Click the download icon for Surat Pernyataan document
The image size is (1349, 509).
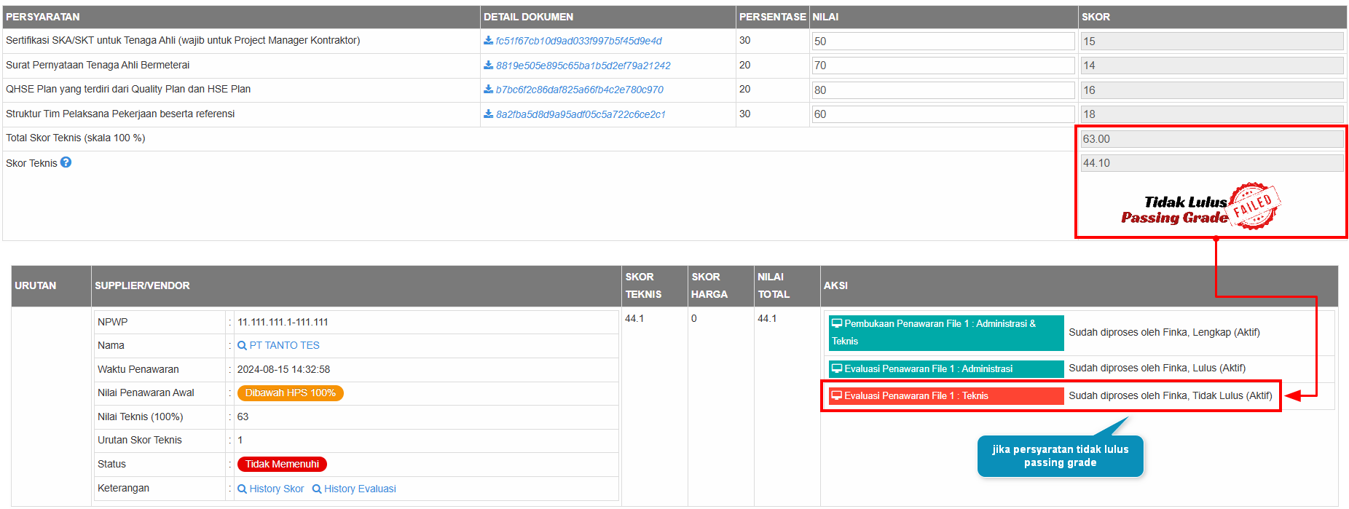tap(488, 66)
